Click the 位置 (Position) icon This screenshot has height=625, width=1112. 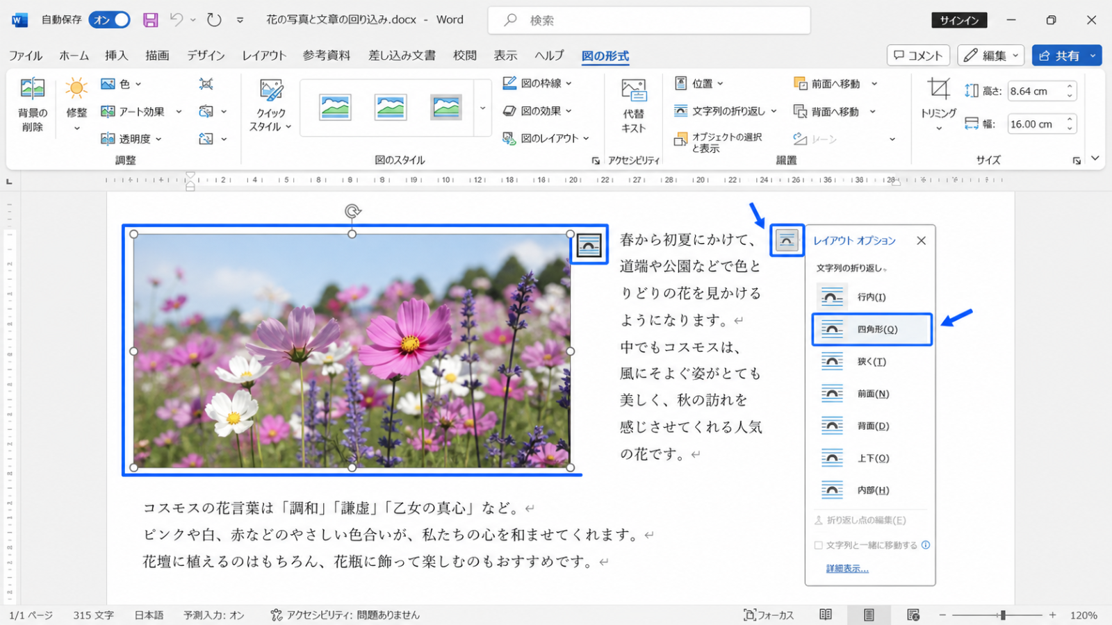coord(681,83)
